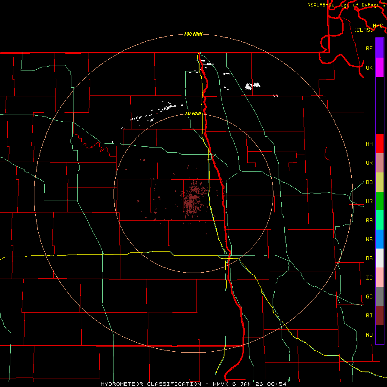Image resolution: width=387 pixels, height=387 pixels.
Task: Click the GR salmon color swatch
Action: pyautogui.click(x=380, y=163)
